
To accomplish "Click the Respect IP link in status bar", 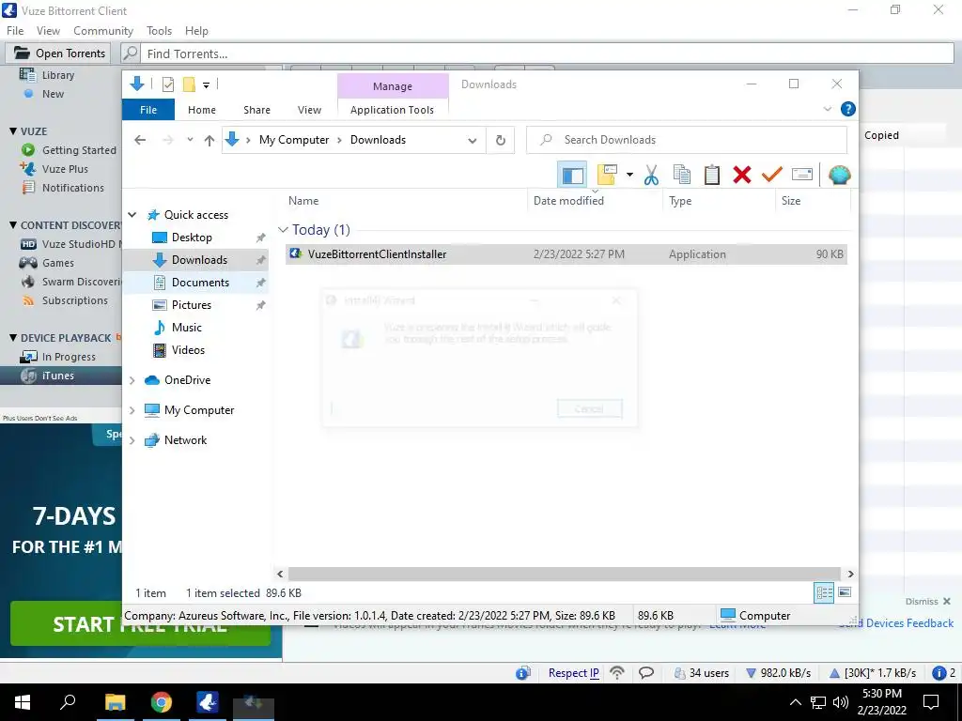I will coord(573,673).
